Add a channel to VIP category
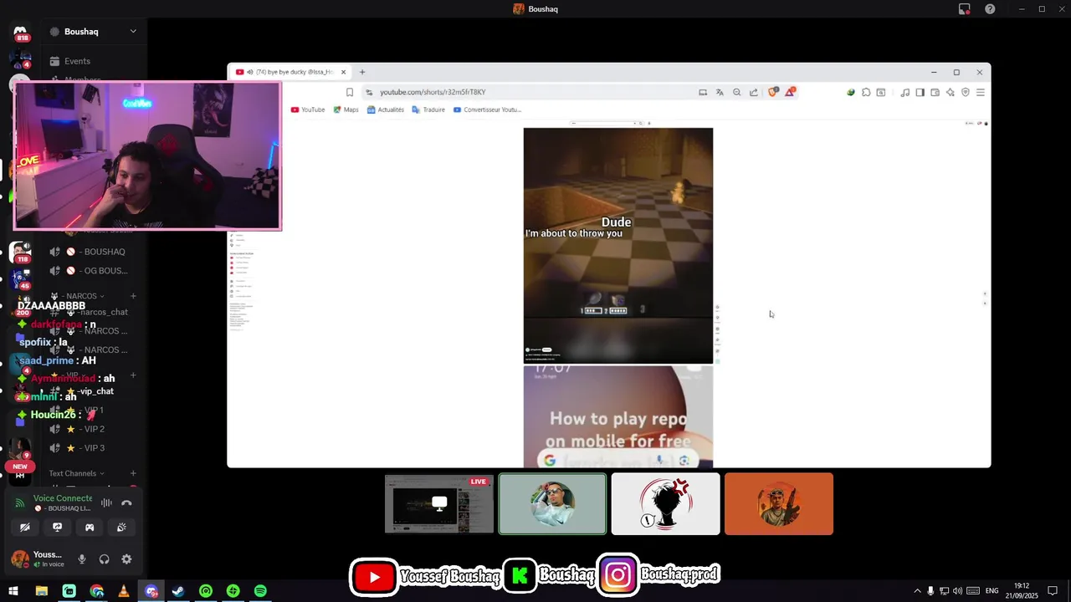The width and height of the screenshot is (1071, 602). 133,375
